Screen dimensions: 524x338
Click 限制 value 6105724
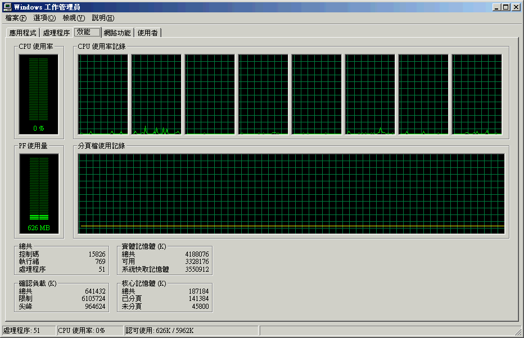(x=93, y=299)
